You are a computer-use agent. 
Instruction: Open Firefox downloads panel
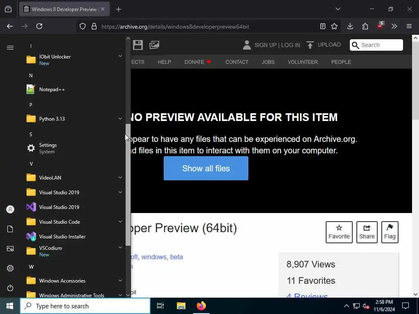(x=350, y=26)
